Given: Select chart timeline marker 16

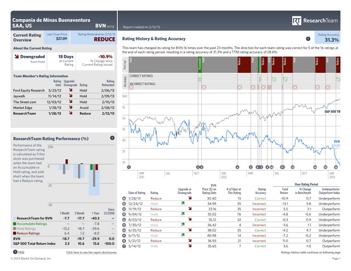Looking at the screenshot, I should pyautogui.click(x=336, y=167).
